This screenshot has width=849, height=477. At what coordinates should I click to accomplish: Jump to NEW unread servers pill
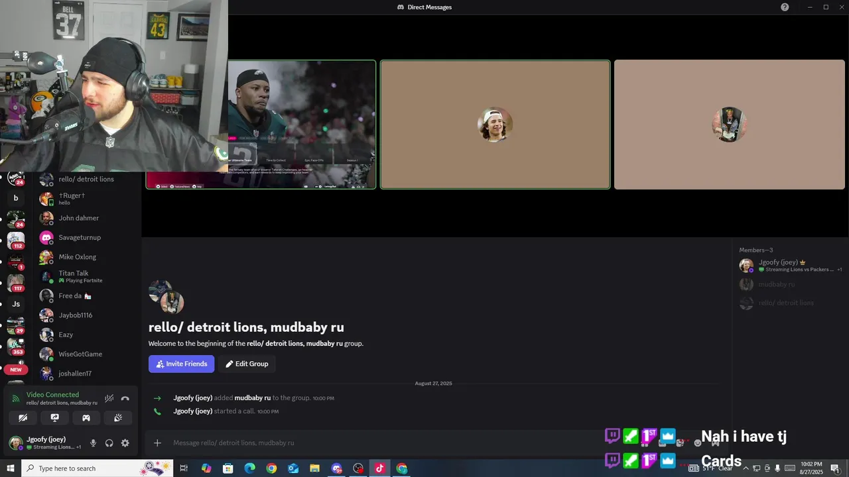point(16,370)
